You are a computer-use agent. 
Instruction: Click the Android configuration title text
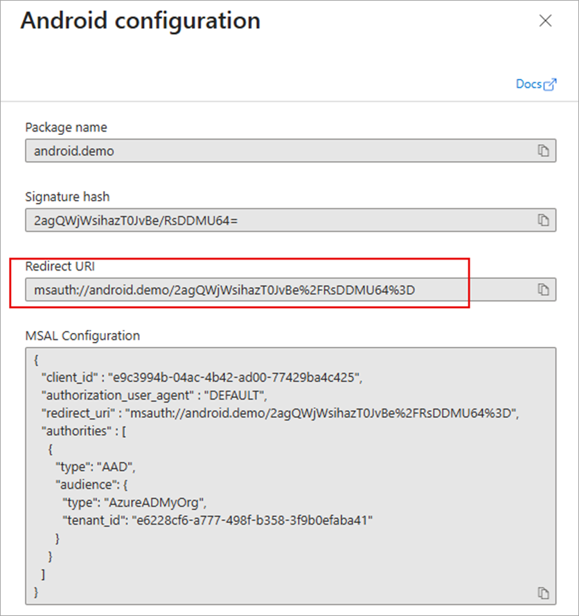click(141, 21)
